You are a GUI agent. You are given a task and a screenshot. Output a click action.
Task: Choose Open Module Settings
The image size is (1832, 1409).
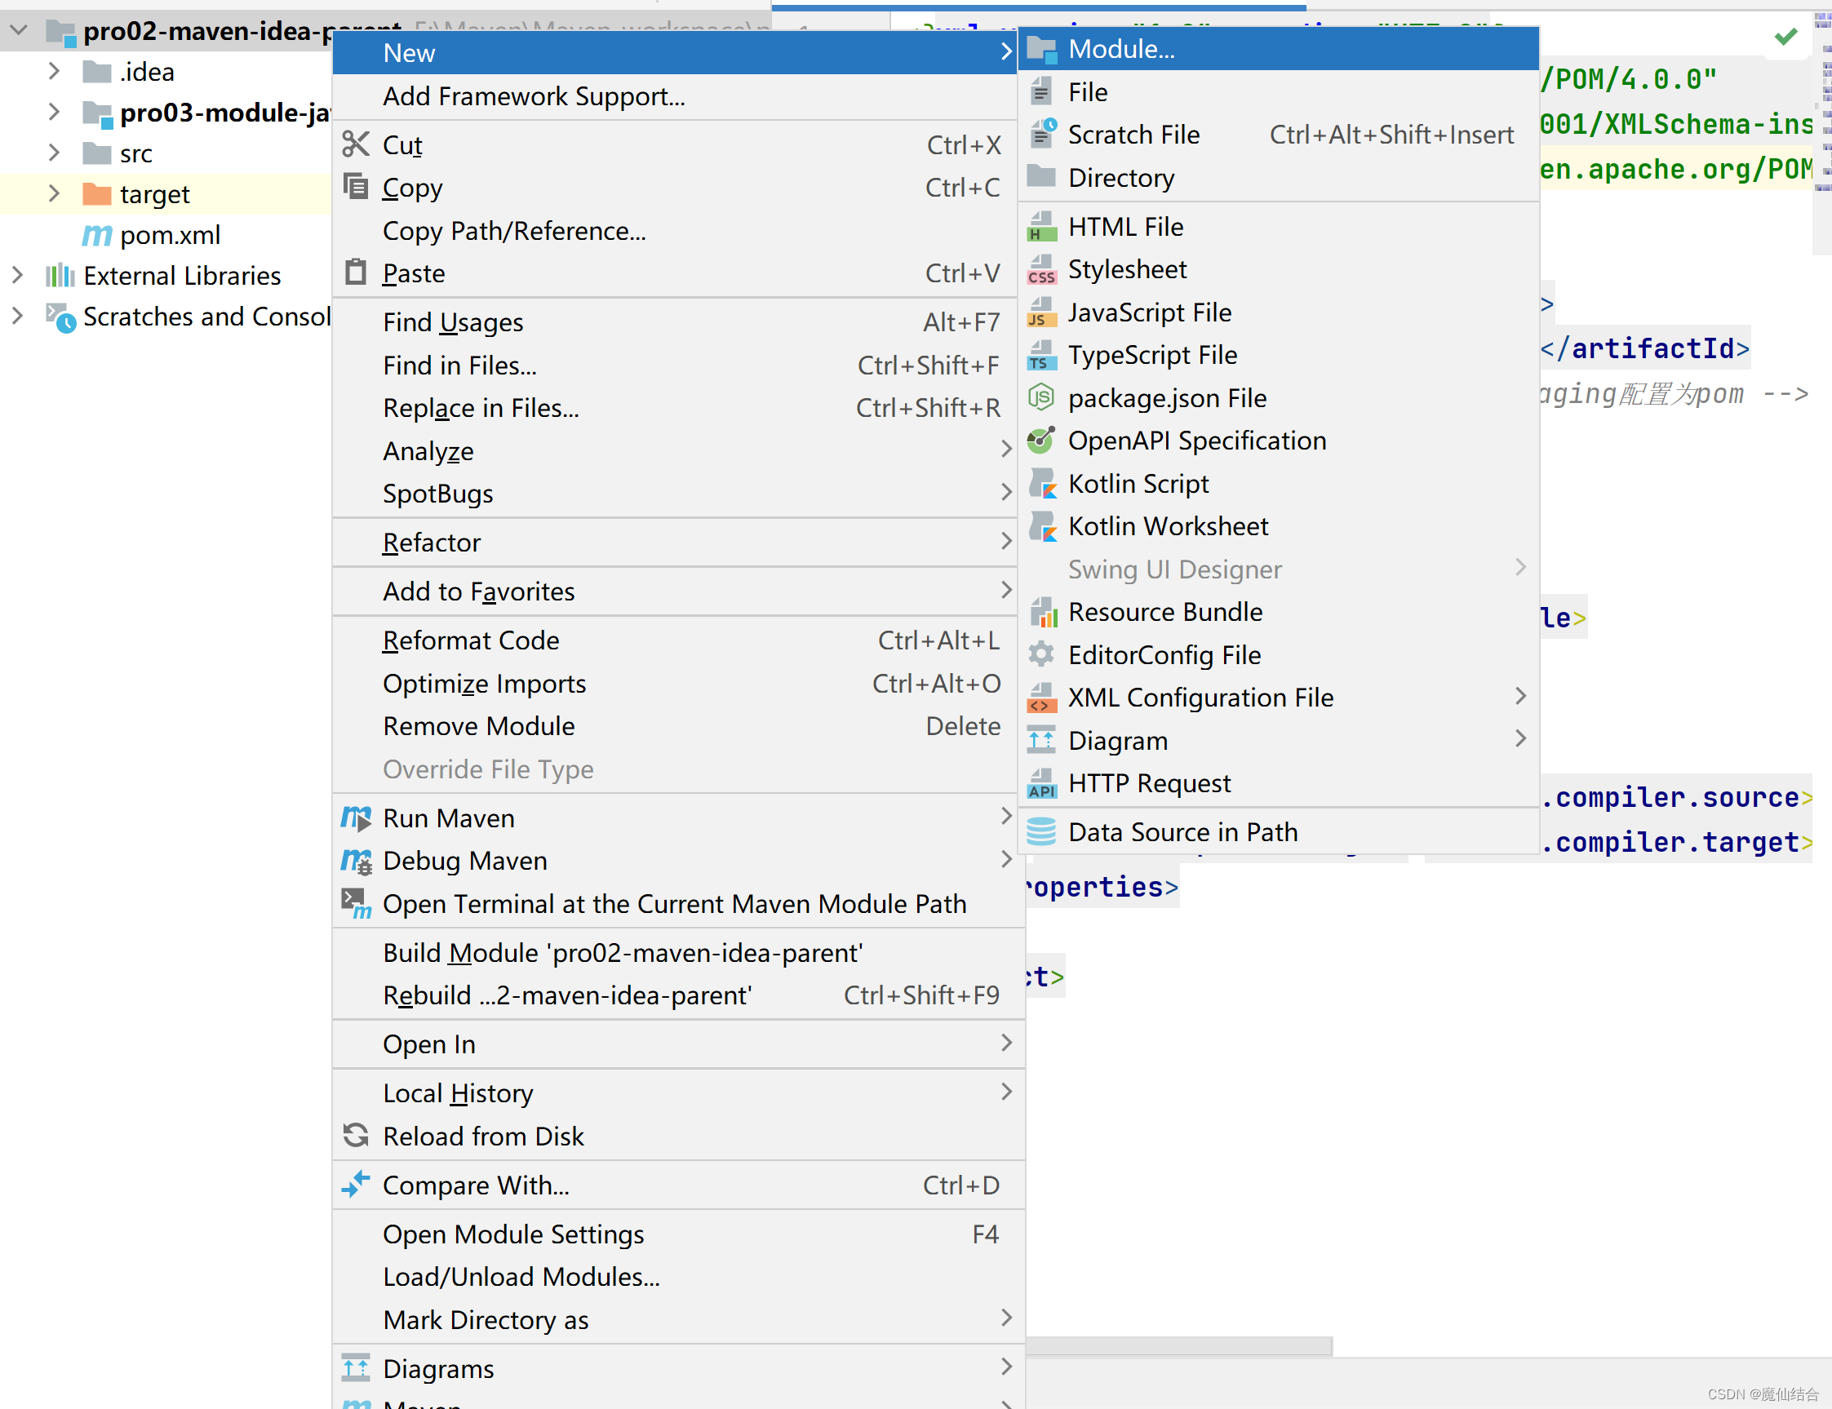679,1234
